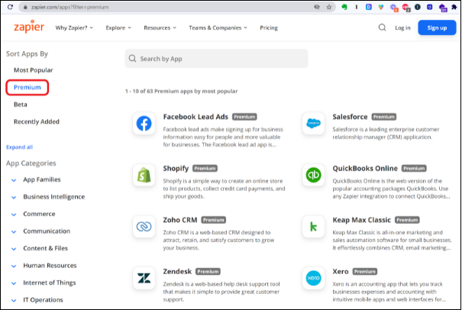The height and width of the screenshot is (310, 462).
Task: Click the Facebook Lead Ads app icon
Action: click(144, 124)
